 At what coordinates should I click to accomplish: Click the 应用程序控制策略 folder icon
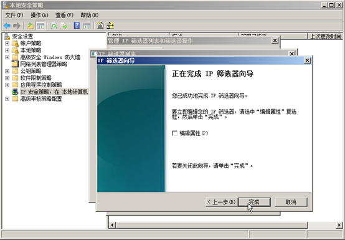(15, 85)
